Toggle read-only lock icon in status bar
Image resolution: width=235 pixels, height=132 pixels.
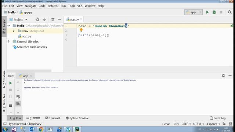coord(224,124)
